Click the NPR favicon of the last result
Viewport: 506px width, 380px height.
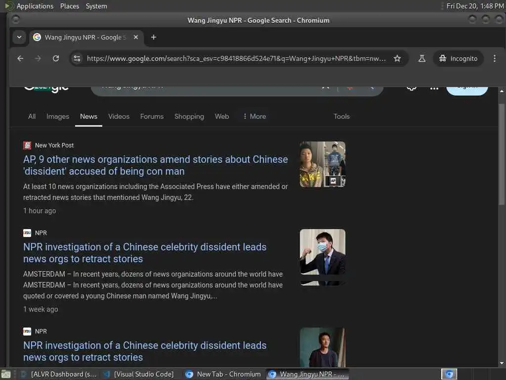[27, 331]
